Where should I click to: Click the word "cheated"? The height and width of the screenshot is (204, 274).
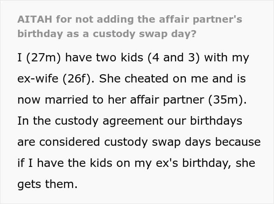153,79
